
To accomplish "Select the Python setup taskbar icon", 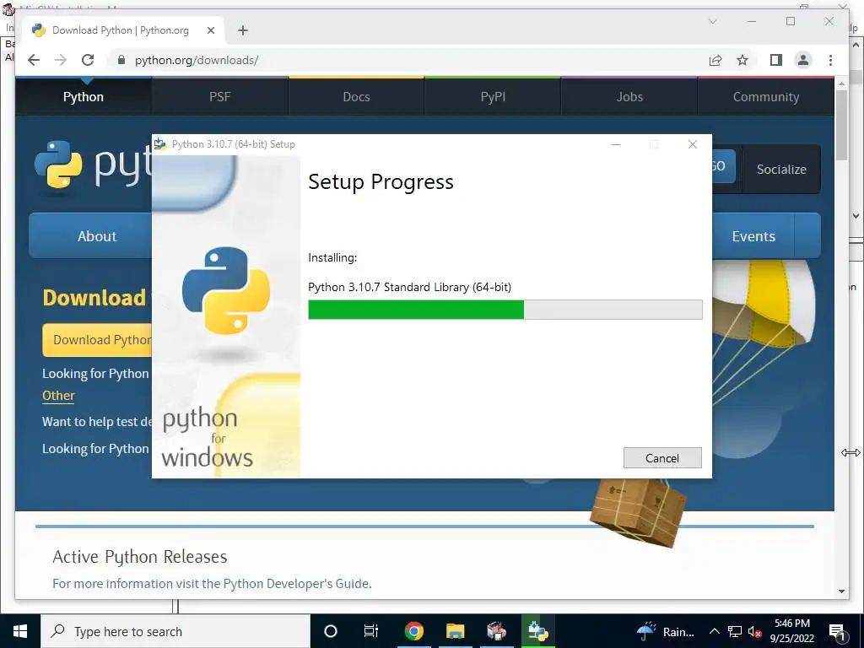I will pyautogui.click(x=537, y=631).
